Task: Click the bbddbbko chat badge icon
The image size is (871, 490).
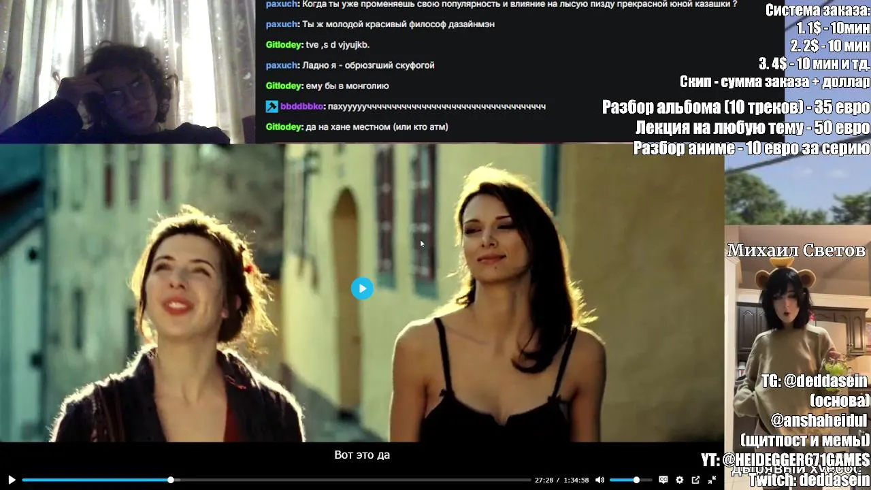Action: (272, 106)
